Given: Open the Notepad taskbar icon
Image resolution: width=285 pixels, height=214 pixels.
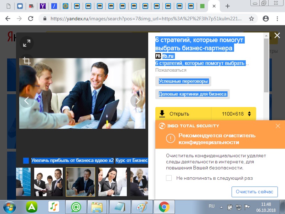Looking at the screenshot, I should [x=120, y=207].
